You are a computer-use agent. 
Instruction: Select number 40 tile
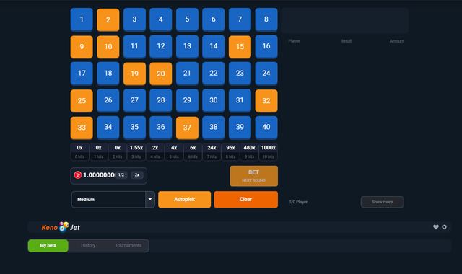tap(266, 128)
